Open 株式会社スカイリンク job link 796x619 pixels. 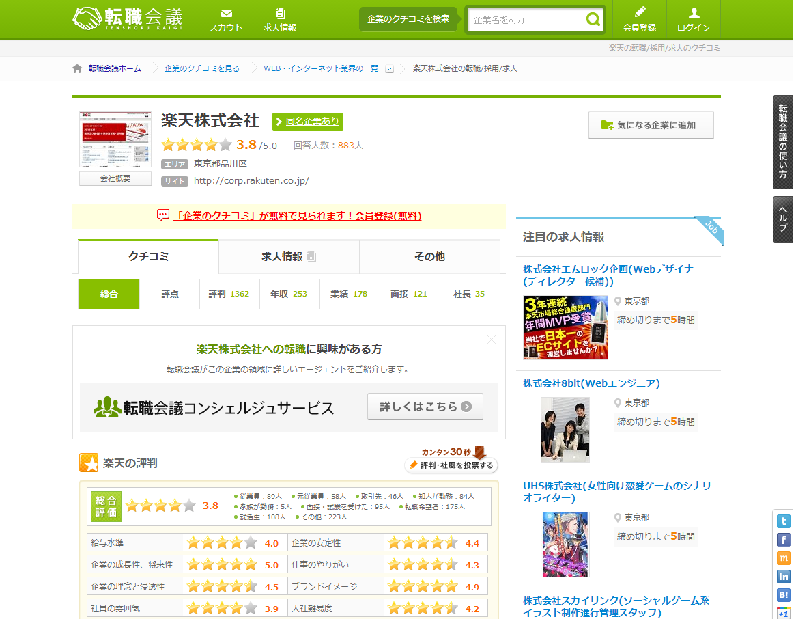616,606
